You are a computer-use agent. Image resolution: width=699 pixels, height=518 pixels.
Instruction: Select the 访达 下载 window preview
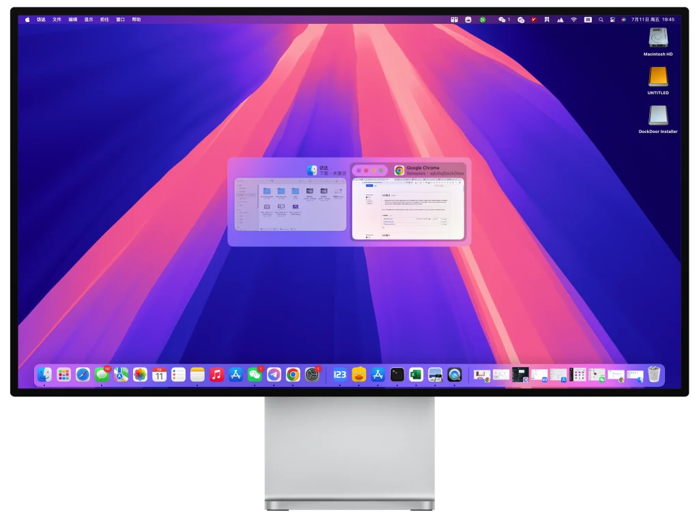tap(289, 205)
